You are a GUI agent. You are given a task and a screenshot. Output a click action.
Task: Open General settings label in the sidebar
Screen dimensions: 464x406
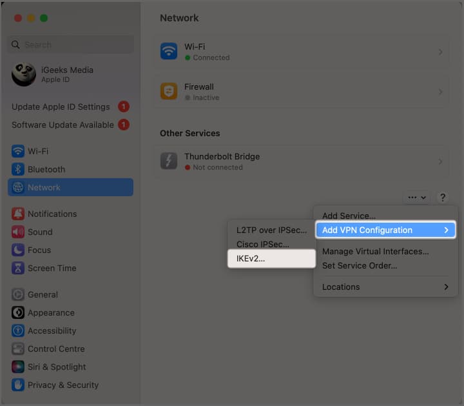pyautogui.click(x=43, y=294)
